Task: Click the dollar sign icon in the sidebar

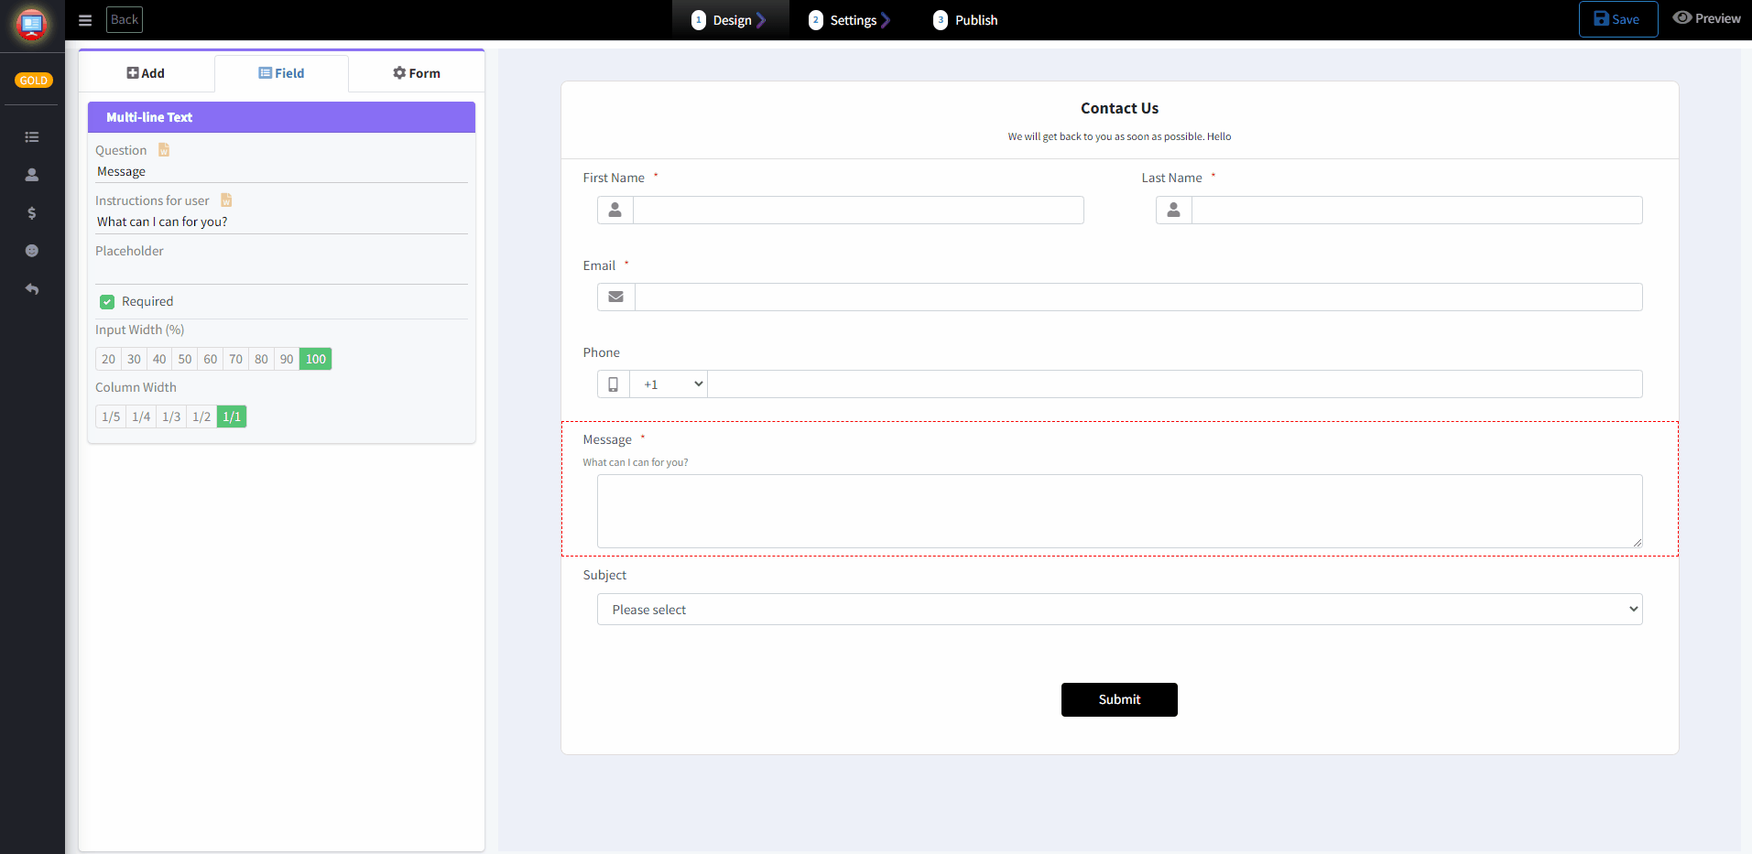Action: tap(31, 213)
